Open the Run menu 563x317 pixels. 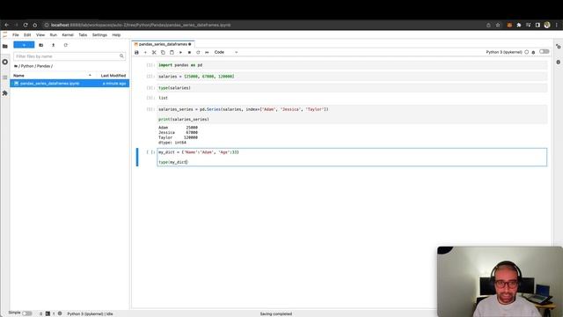point(53,35)
